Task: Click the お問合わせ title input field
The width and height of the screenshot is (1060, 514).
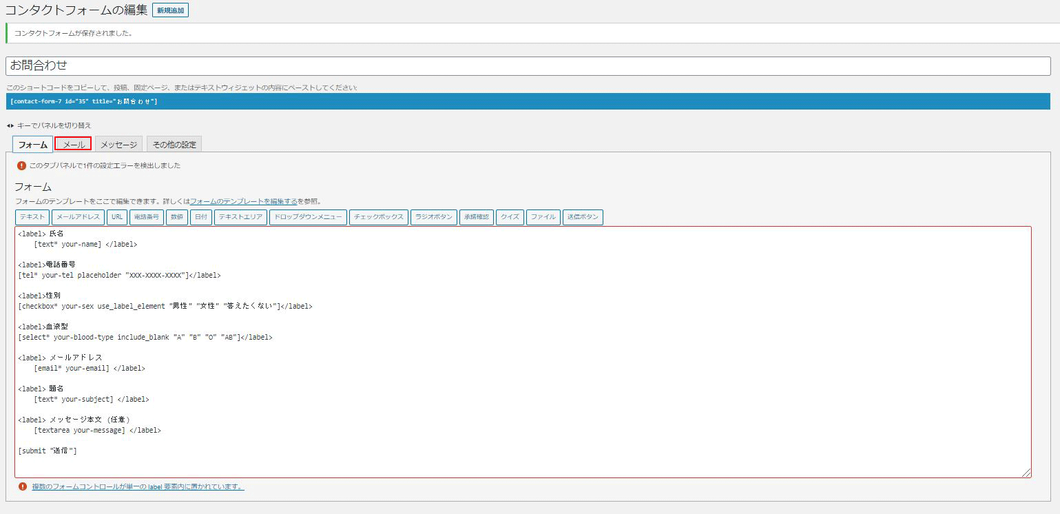Action: point(528,66)
